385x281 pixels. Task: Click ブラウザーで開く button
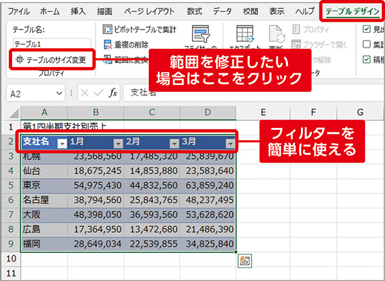(x=319, y=44)
